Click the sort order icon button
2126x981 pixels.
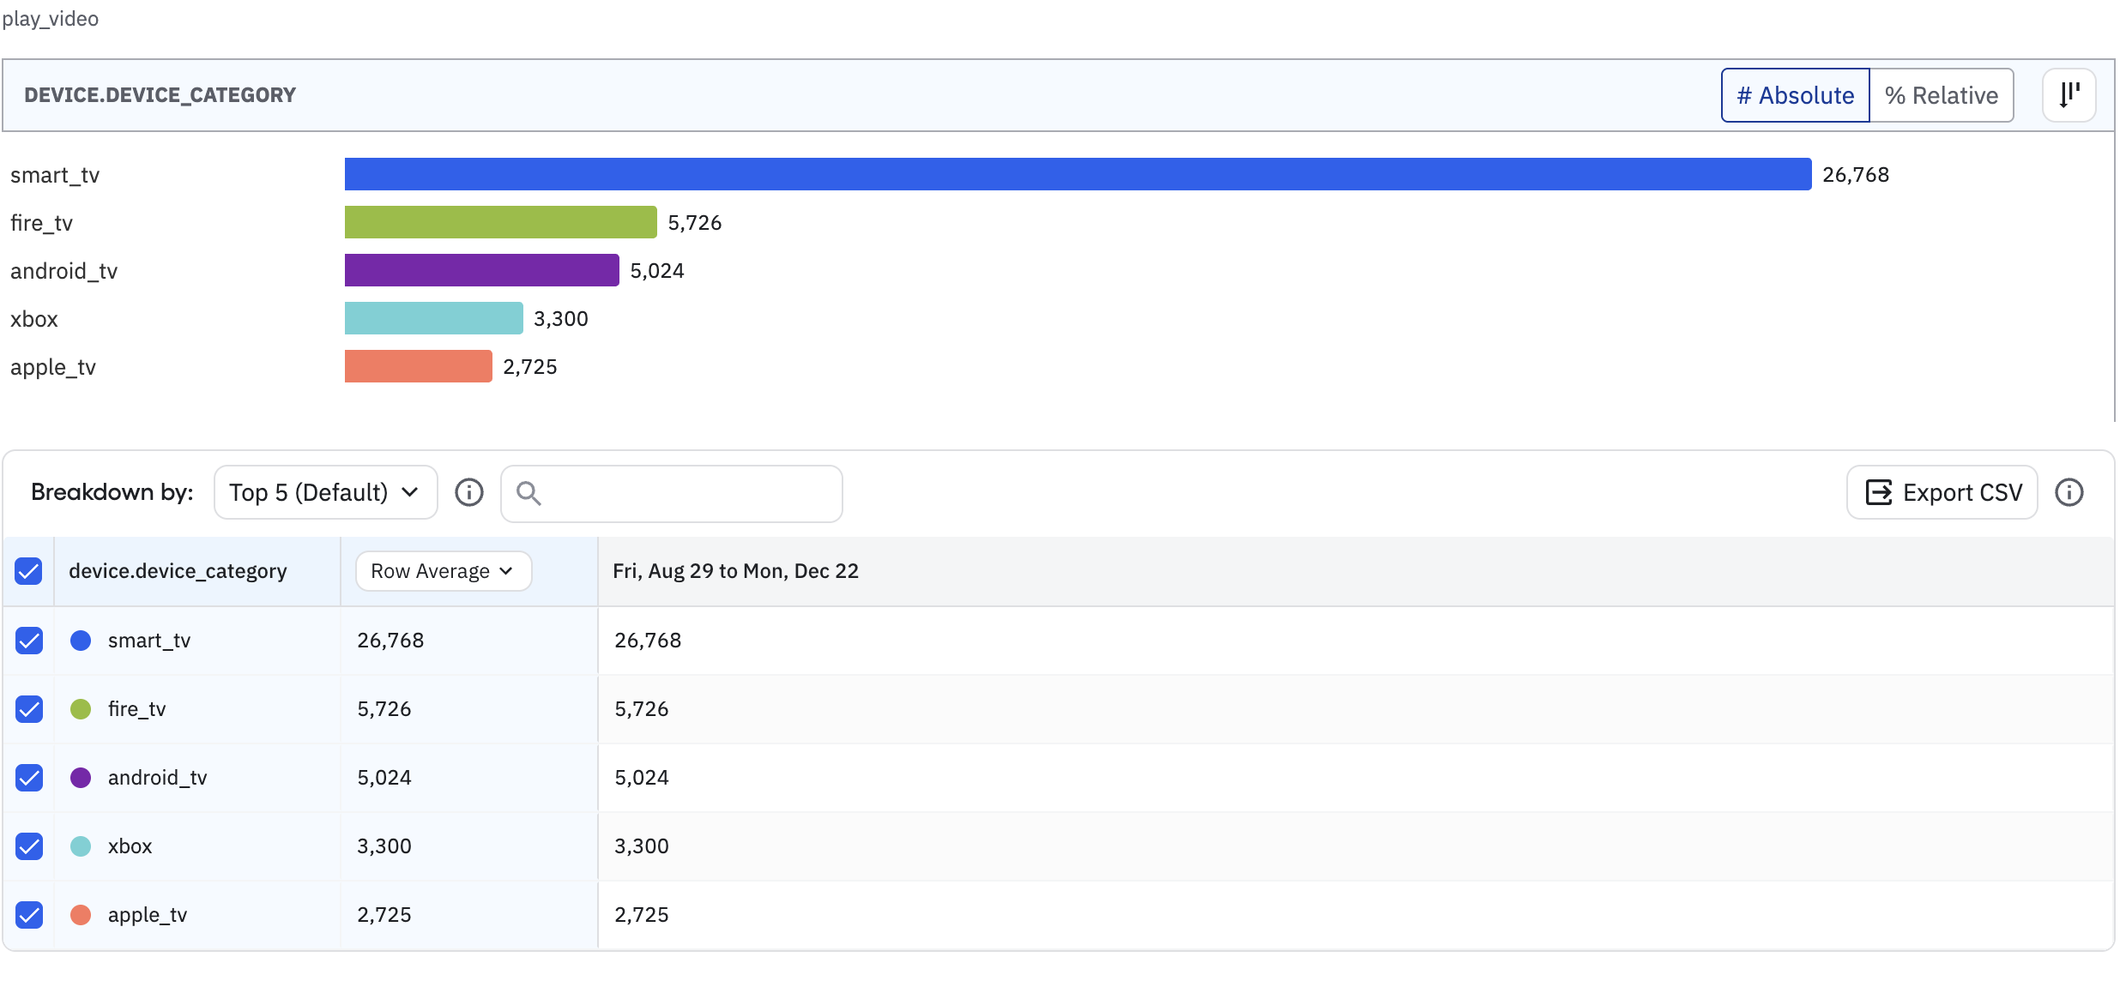[2069, 95]
